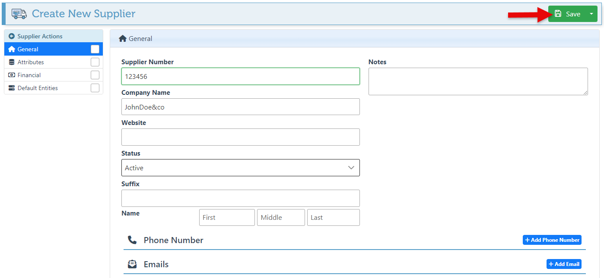Click the money icon beside Financial
Image resolution: width=604 pixels, height=278 pixels.
coord(12,75)
